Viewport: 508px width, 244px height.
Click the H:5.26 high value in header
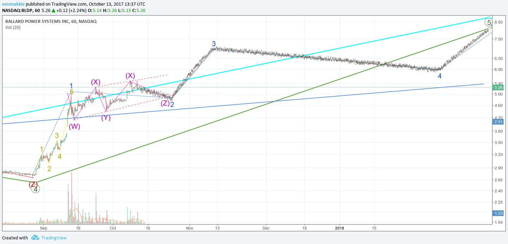[113, 10]
